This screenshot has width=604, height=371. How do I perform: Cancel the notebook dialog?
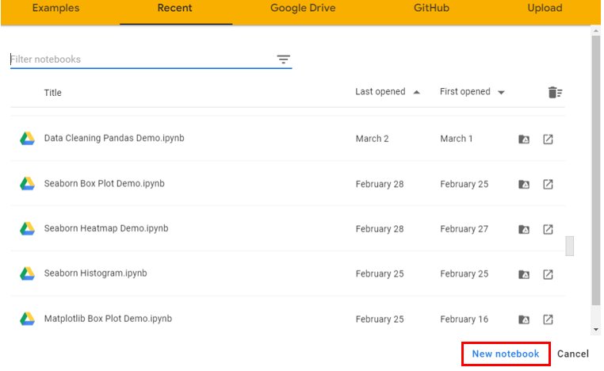[572, 354]
